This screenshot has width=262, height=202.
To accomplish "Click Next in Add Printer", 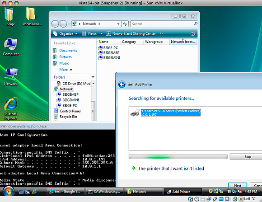I will [x=238, y=185].
